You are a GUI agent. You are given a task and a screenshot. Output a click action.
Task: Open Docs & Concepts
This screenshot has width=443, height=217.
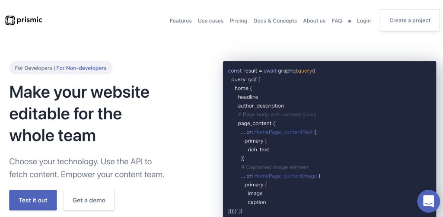tap(275, 21)
